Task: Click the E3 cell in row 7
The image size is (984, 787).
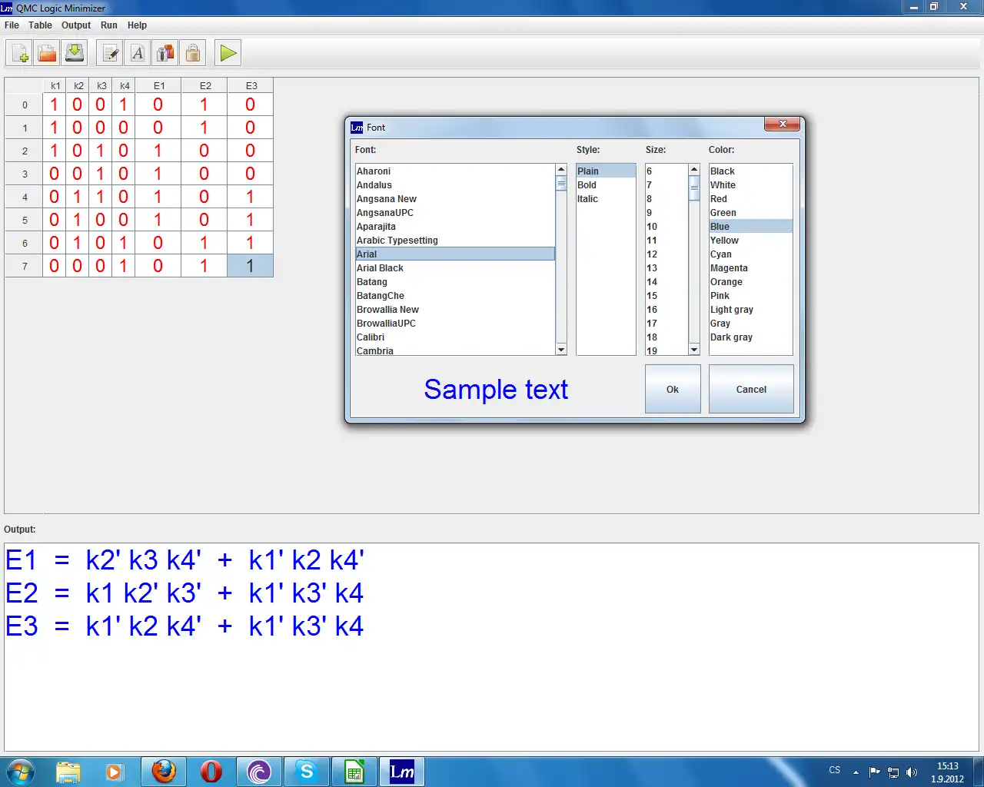Action: pos(251,266)
